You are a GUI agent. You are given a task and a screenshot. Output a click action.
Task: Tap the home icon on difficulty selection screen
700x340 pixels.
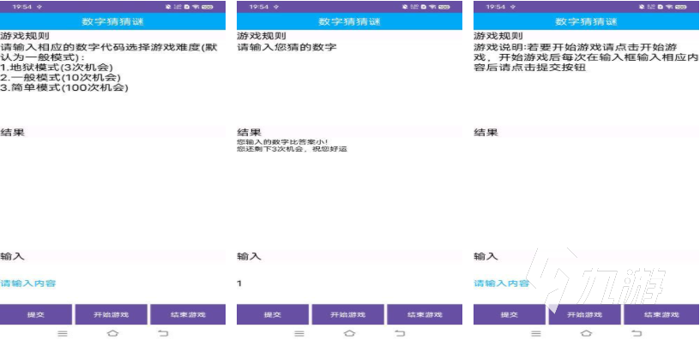coord(113,333)
